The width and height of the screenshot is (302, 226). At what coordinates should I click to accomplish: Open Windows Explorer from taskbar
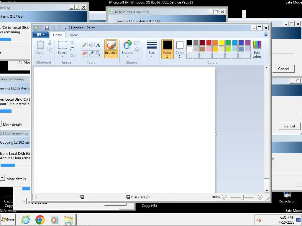68,220
